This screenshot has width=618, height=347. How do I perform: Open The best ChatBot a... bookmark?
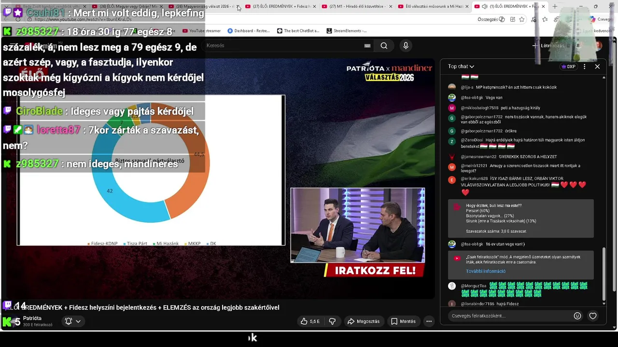pyautogui.click(x=298, y=31)
